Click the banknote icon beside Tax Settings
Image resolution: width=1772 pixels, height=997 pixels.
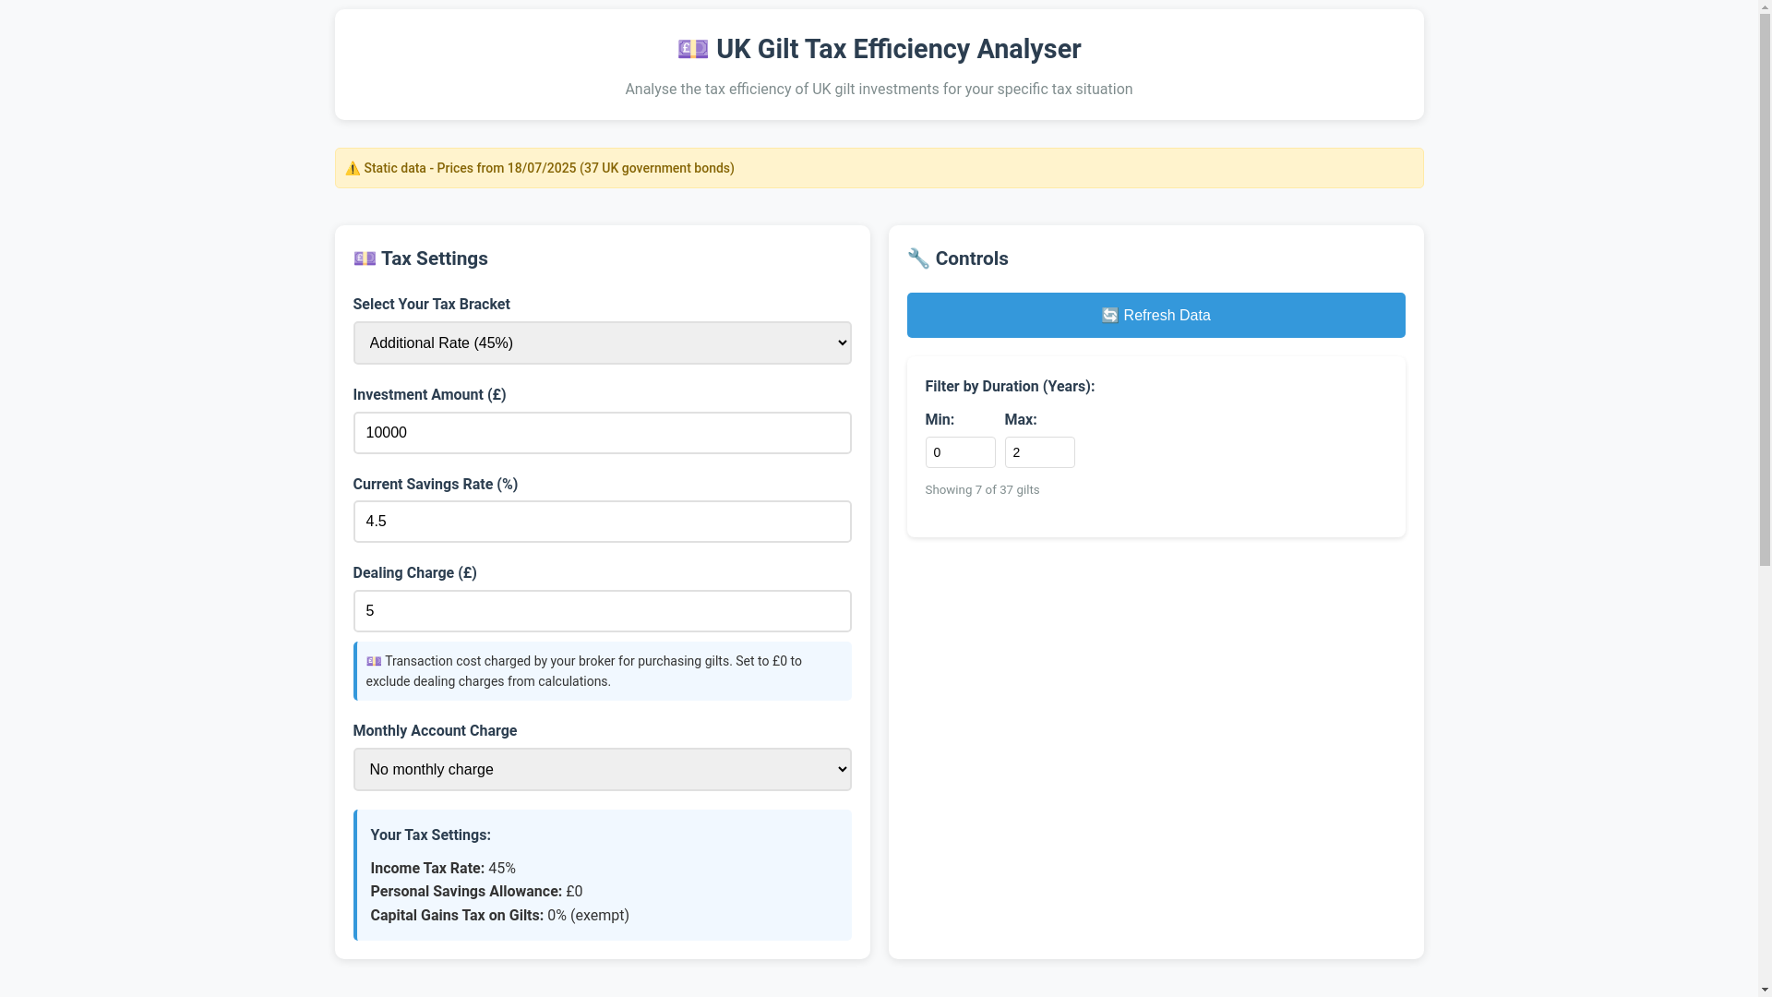click(x=365, y=258)
